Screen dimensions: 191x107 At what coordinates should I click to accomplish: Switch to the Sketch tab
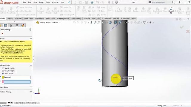(x=10, y=18)
